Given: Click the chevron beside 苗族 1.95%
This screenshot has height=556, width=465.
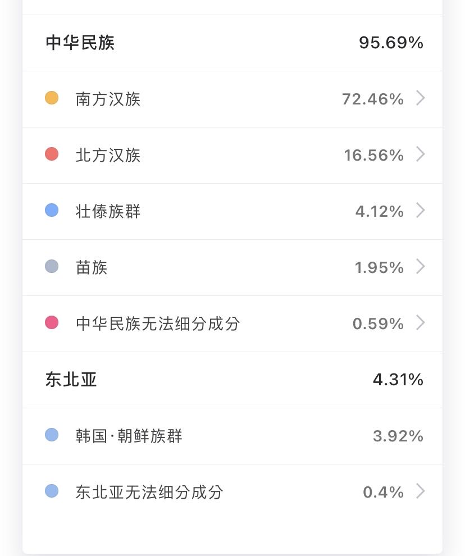Looking at the screenshot, I should pos(420,267).
